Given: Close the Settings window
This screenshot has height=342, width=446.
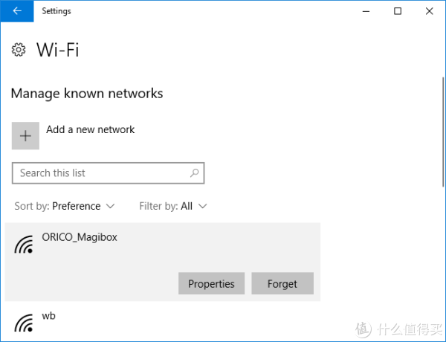Looking at the screenshot, I should pyautogui.click(x=429, y=11).
